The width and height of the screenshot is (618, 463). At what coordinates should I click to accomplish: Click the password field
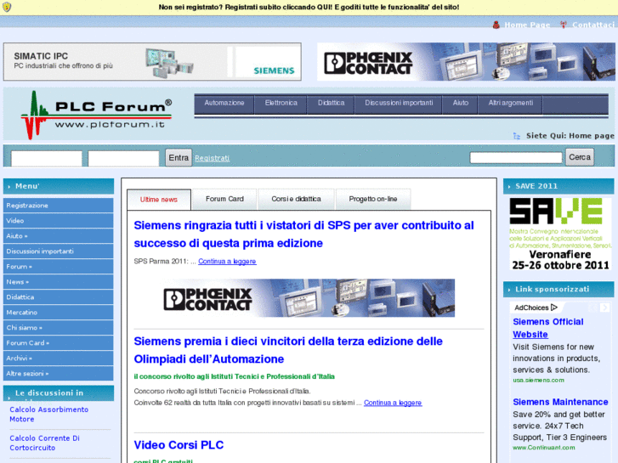pos(123,158)
